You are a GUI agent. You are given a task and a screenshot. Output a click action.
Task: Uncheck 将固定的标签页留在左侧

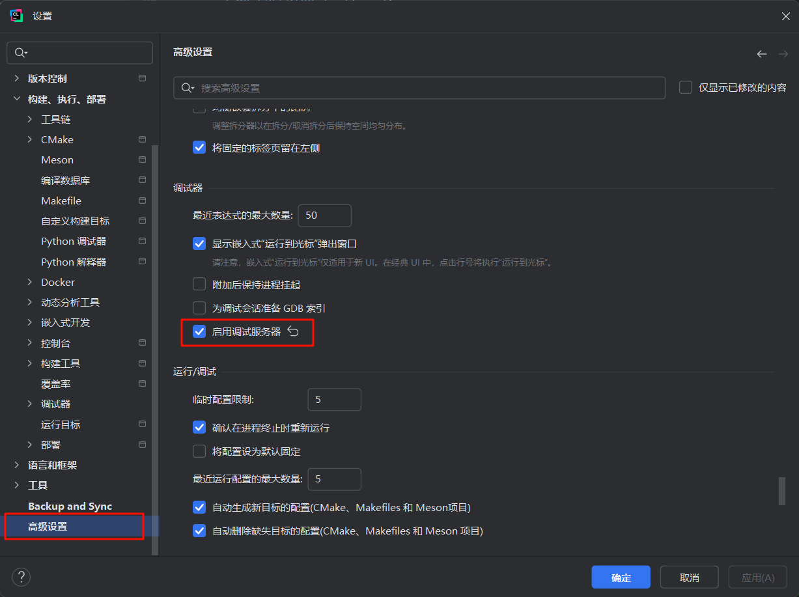199,148
